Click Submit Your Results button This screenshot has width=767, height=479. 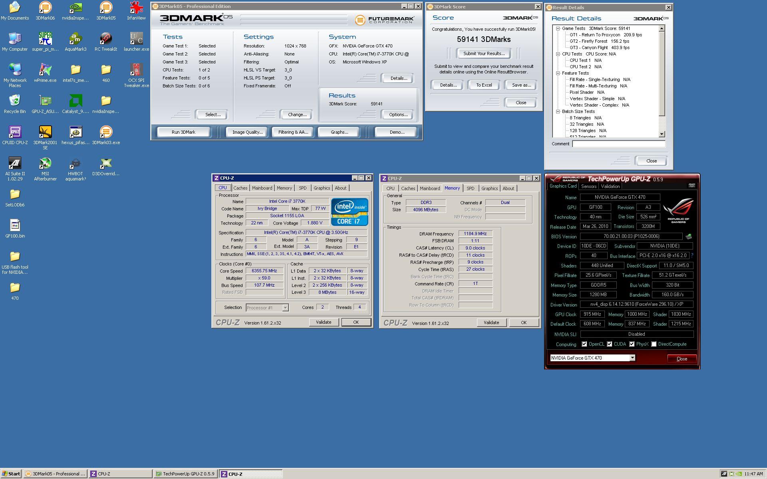click(x=484, y=53)
